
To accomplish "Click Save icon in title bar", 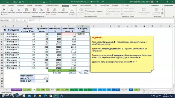I will tap(20, 2).
